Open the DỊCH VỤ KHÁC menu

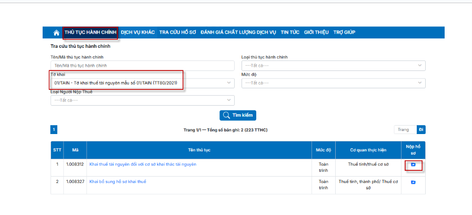[x=137, y=33]
